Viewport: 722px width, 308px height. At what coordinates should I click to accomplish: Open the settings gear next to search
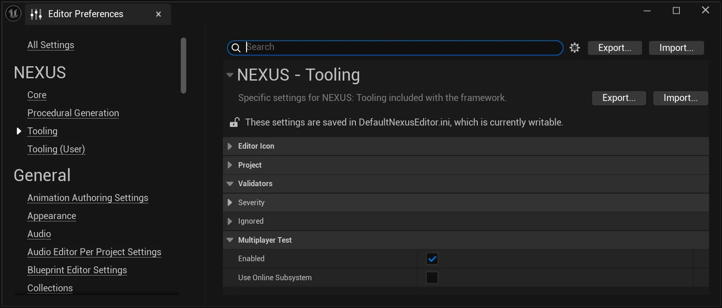pos(575,48)
